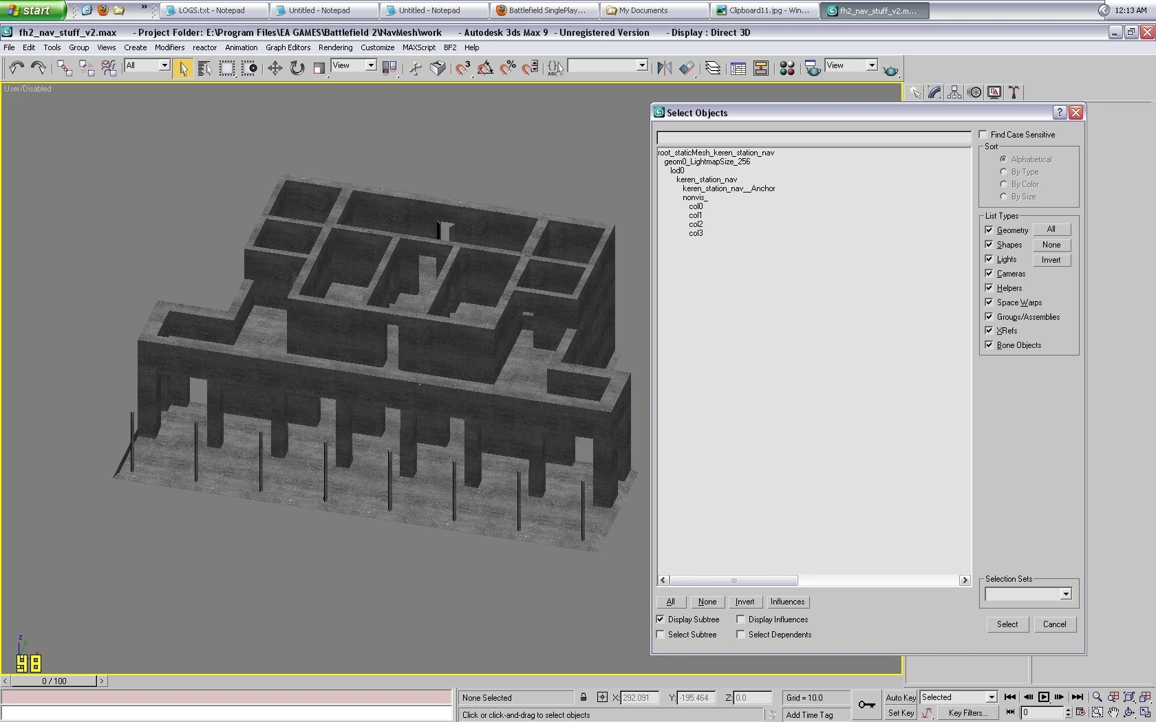This screenshot has height=722, width=1156.
Task: Click the time slider showing 0 / 100
Action: pos(54,681)
